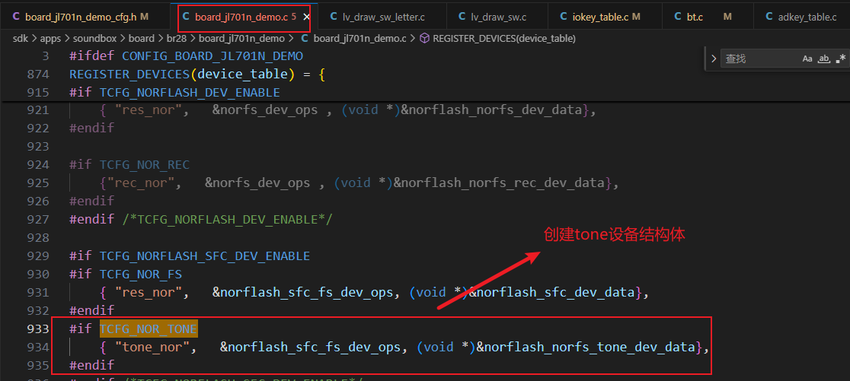Close the board_jl701n_demo.c tab
Viewport: 850px width, 381px height.
pyautogui.click(x=307, y=17)
